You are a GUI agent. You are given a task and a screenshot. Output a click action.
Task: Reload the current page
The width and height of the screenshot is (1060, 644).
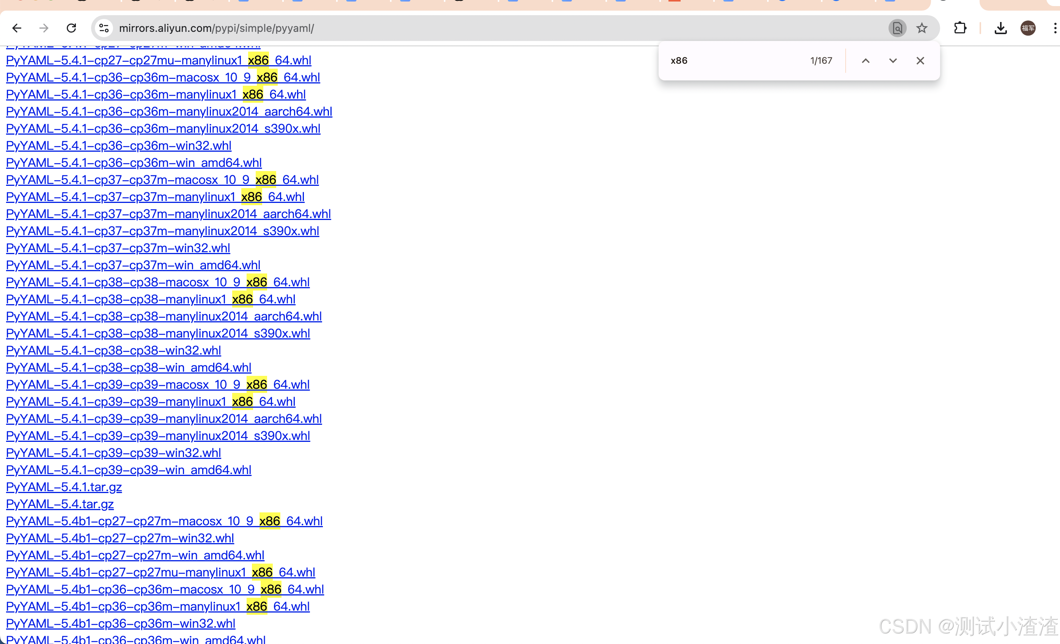pos(71,28)
